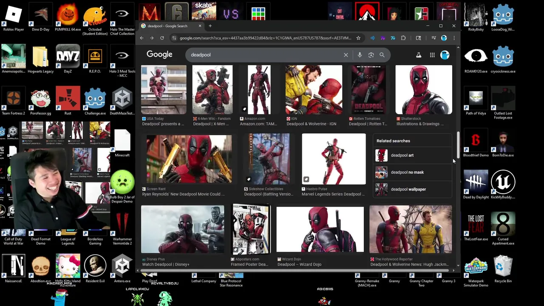Select the Hogwarts Legacy folder on desktop
Viewport: 544px width, 306px height.
tap(41, 59)
